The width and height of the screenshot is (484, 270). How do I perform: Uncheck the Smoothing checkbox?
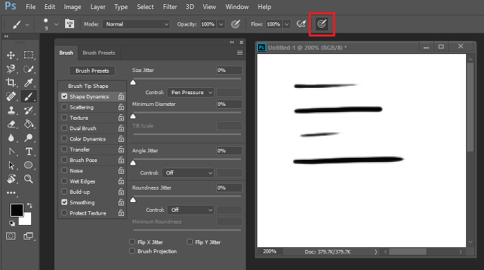coord(64,202)
